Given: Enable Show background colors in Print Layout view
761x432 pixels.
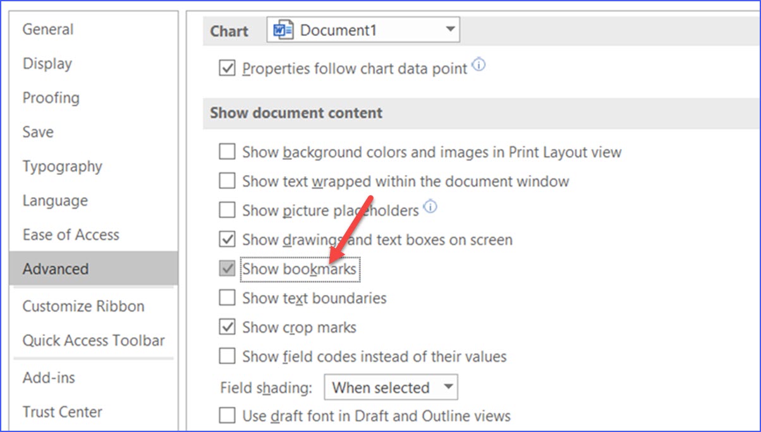Looking at the screenshot, I should (x=226, y=152).
